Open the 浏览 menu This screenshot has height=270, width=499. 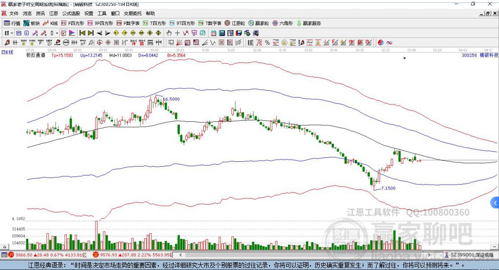27,13
